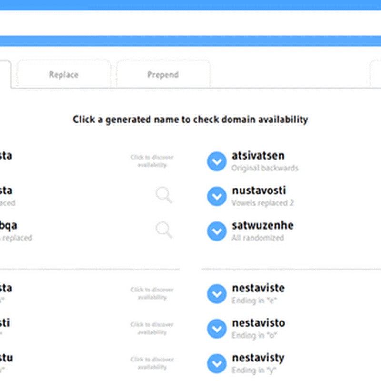Select the generated name nustavosti
This screenshot has width=381, height=381.
pyautogui.click(x=259, y=190)
